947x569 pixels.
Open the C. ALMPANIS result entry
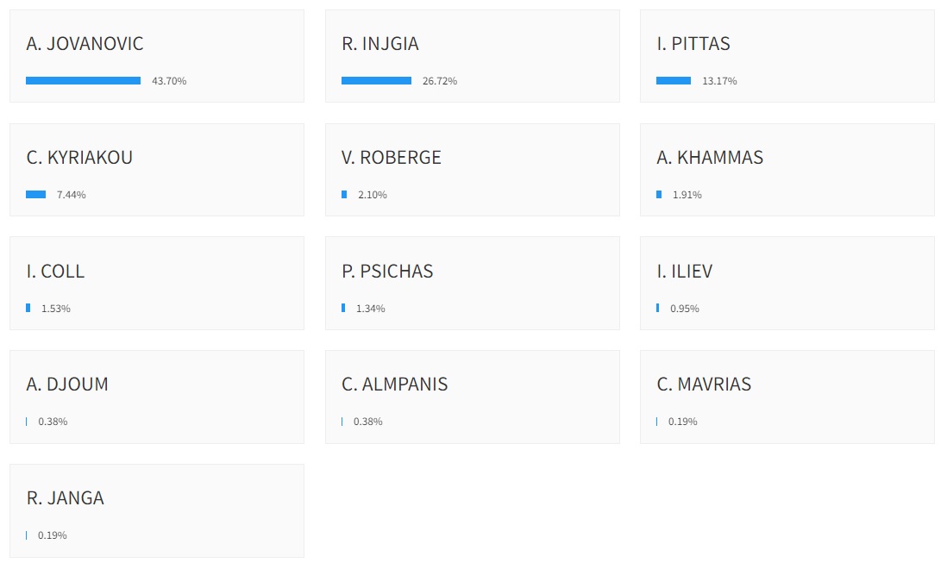[473, 397]
